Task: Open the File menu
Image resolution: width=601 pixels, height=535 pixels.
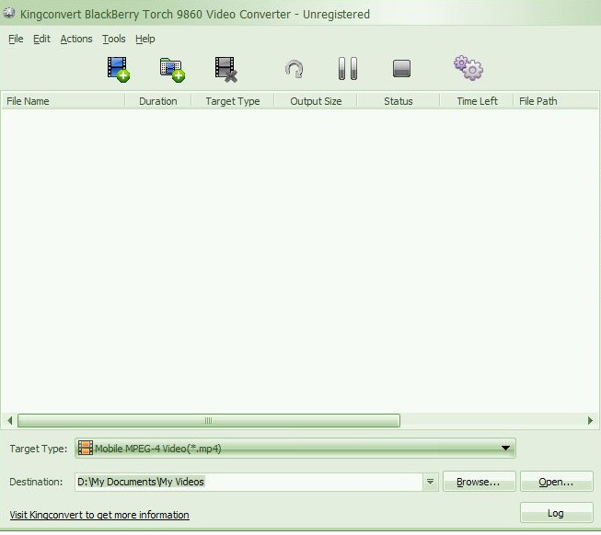Action: pyautogui.click(x=16, y=39)
